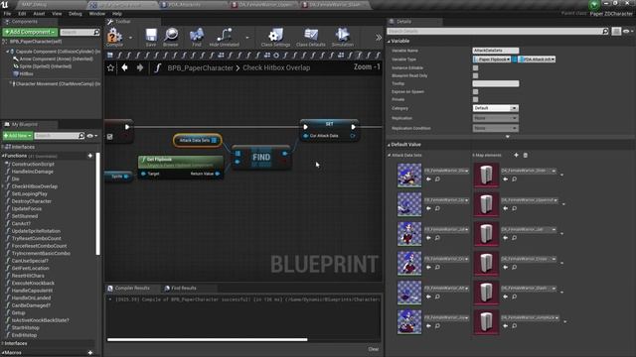
Task: Click Clear in compiler results
Action: click(374, 349)
